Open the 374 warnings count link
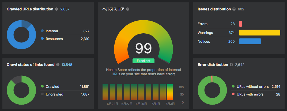 [232, 33]
